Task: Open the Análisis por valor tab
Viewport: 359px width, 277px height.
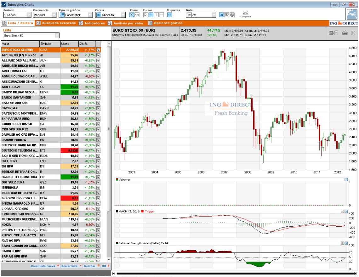Action: pos(126,23)
